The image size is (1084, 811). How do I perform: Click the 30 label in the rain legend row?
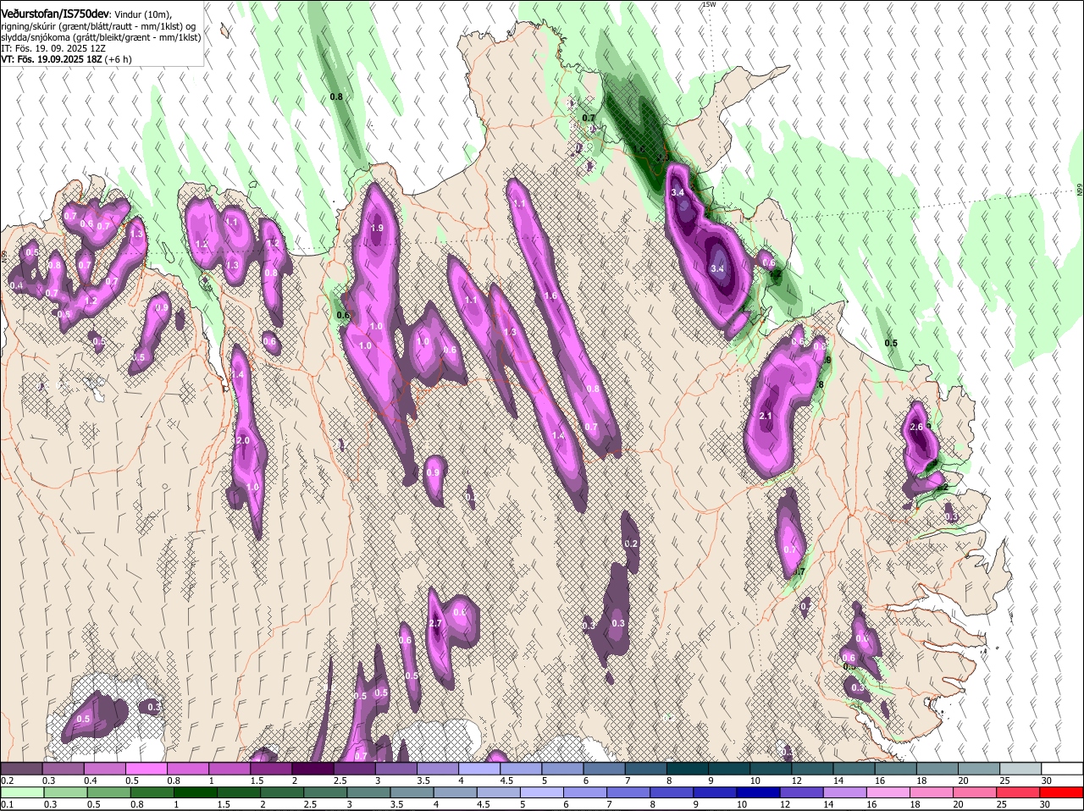tap(1044, 804)
